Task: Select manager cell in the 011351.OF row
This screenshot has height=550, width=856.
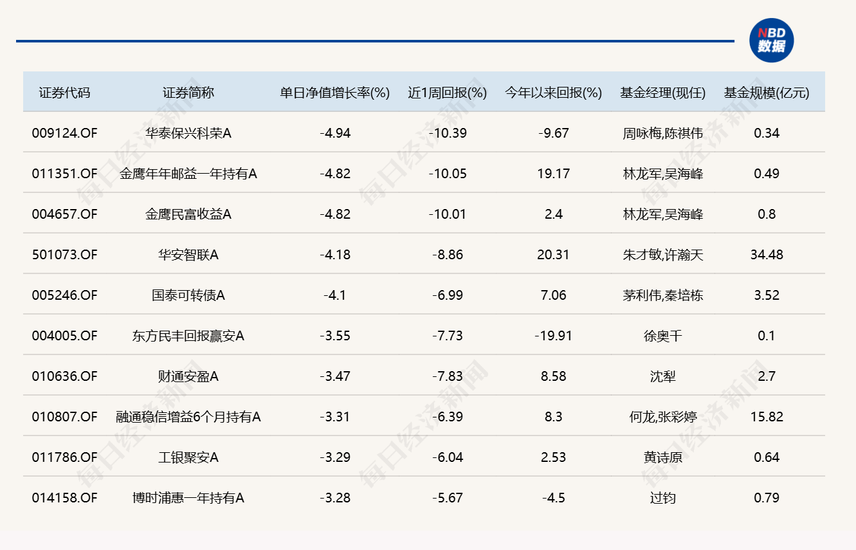Action: pos(663,174)
